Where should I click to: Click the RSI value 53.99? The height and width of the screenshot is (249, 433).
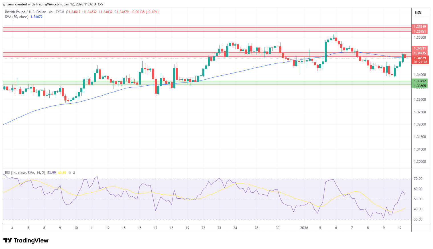click(x=52, y=173)
